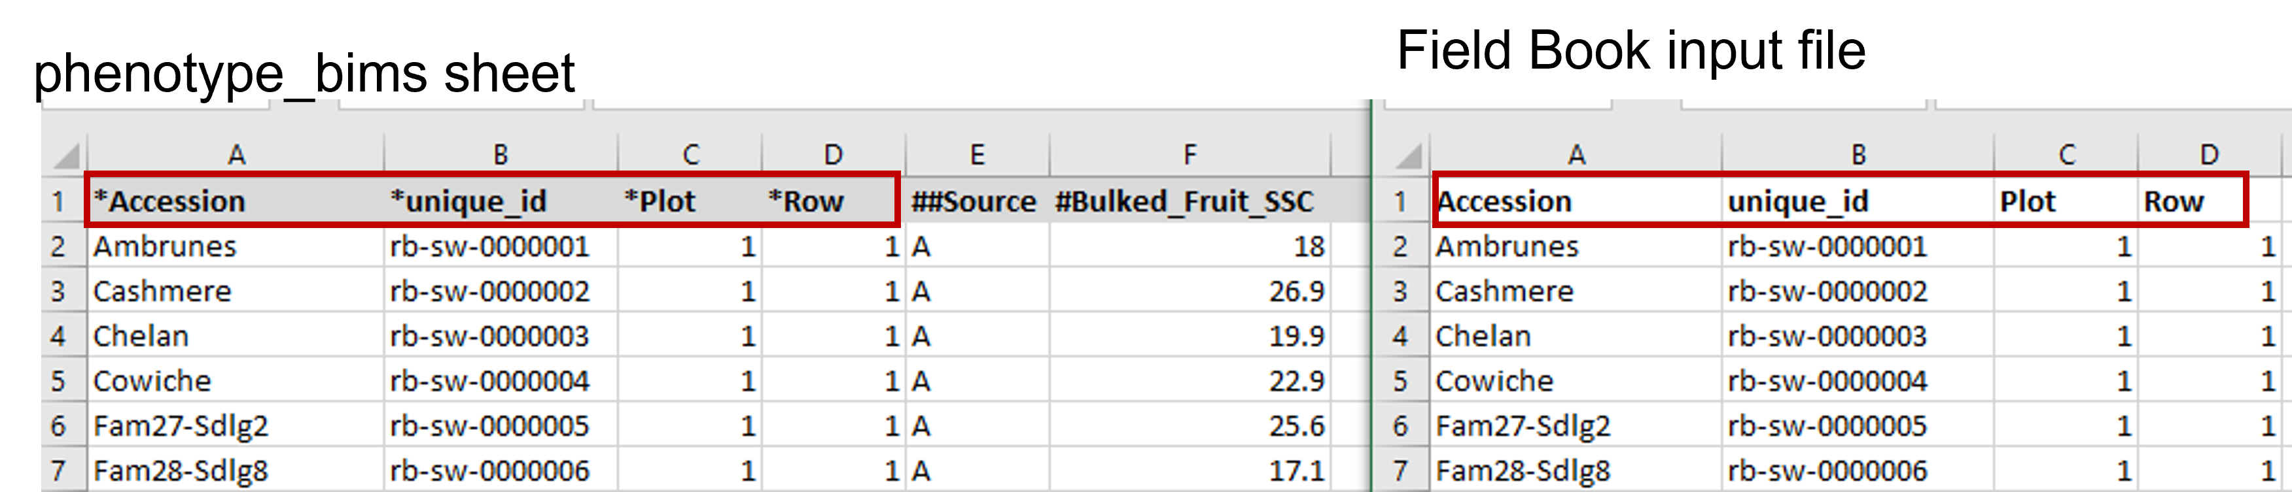Click the Plot header in Field Book file
This screenshot has width=2292, height=492.
[x=2065, y=201]
